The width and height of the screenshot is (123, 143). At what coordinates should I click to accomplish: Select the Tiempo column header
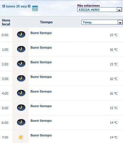(46, 22)
